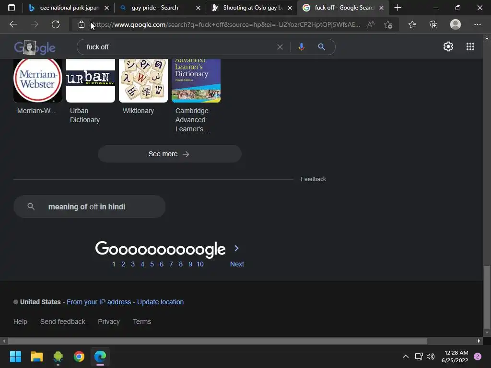This screenshot has width=491, height=368.
Task: Go to results page 3
Action: coord(133,264)
